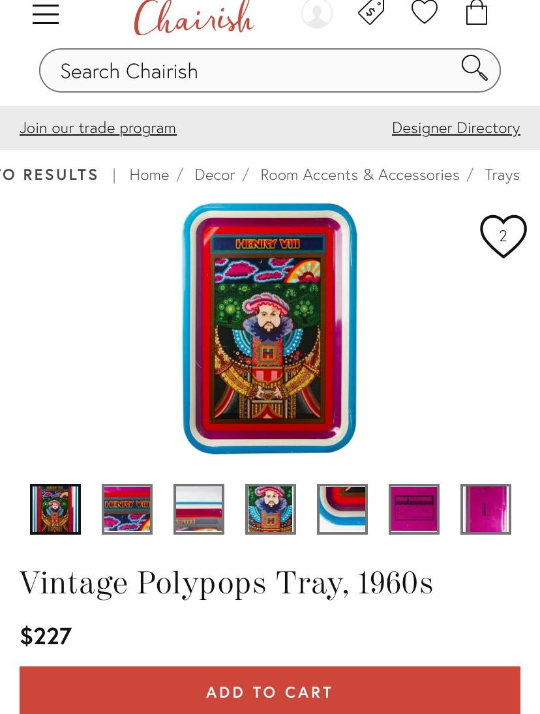Open the price tag sell icon
The image size is (540, 714).
pos(371,11)
